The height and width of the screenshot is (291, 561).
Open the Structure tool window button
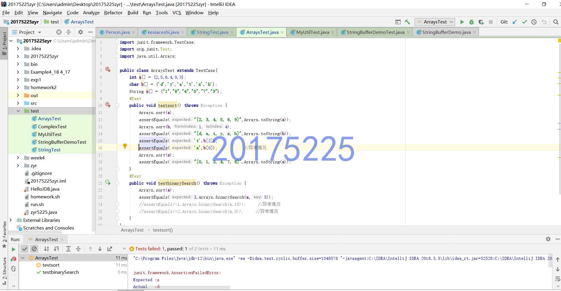(x=4, y=271)
